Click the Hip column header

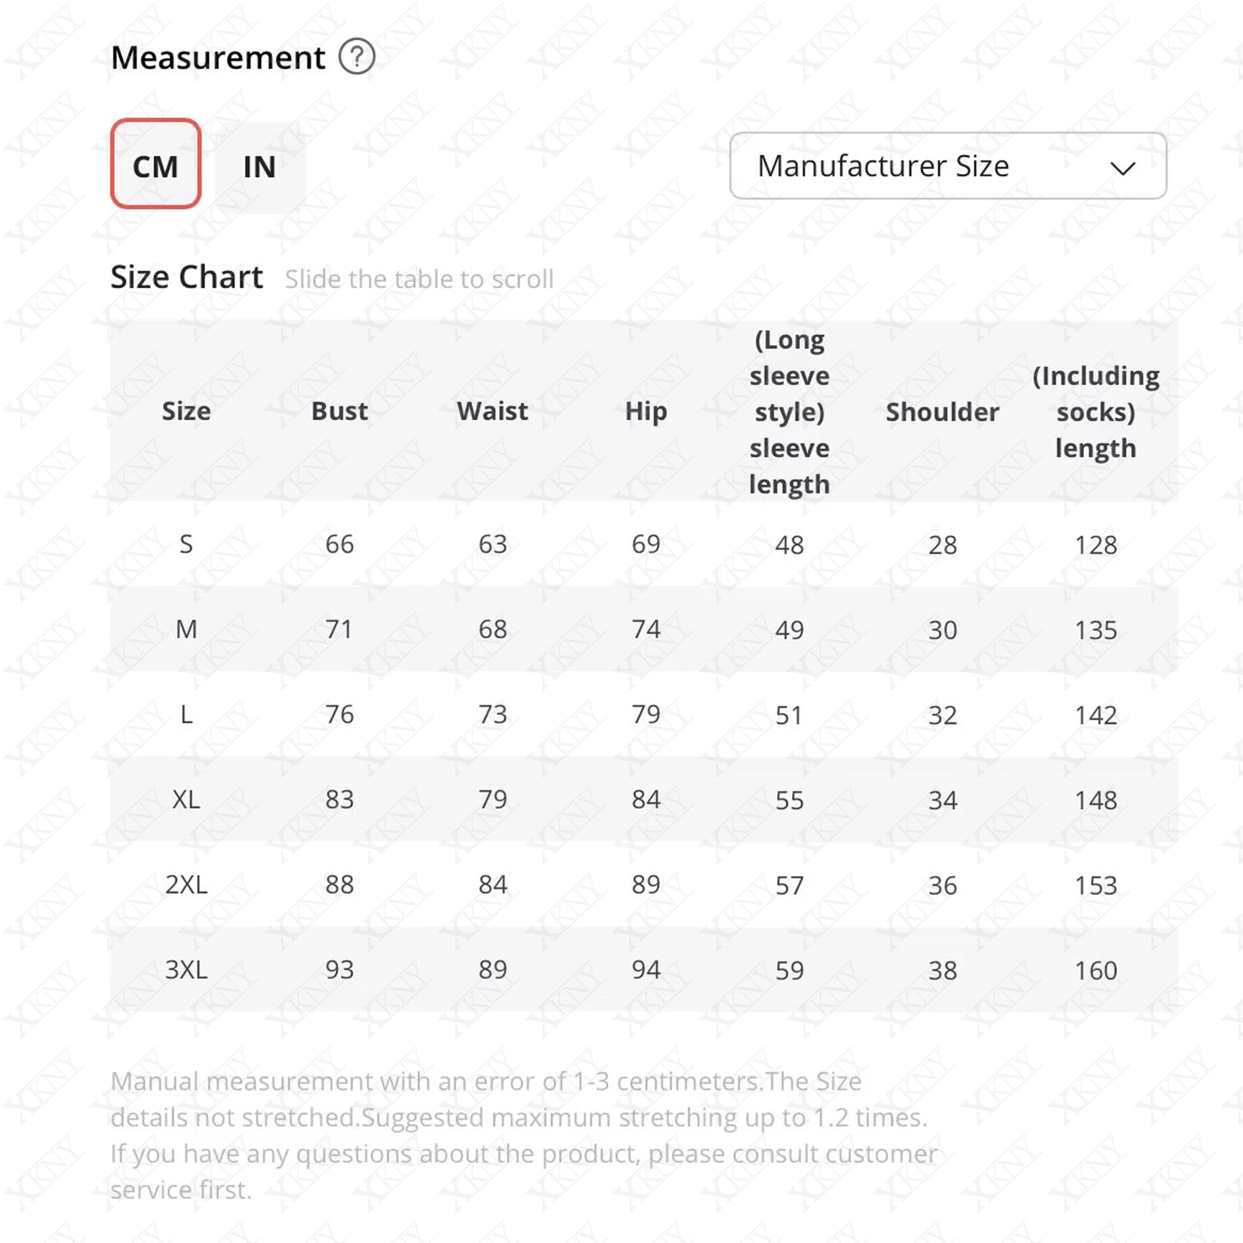point(646,412)
